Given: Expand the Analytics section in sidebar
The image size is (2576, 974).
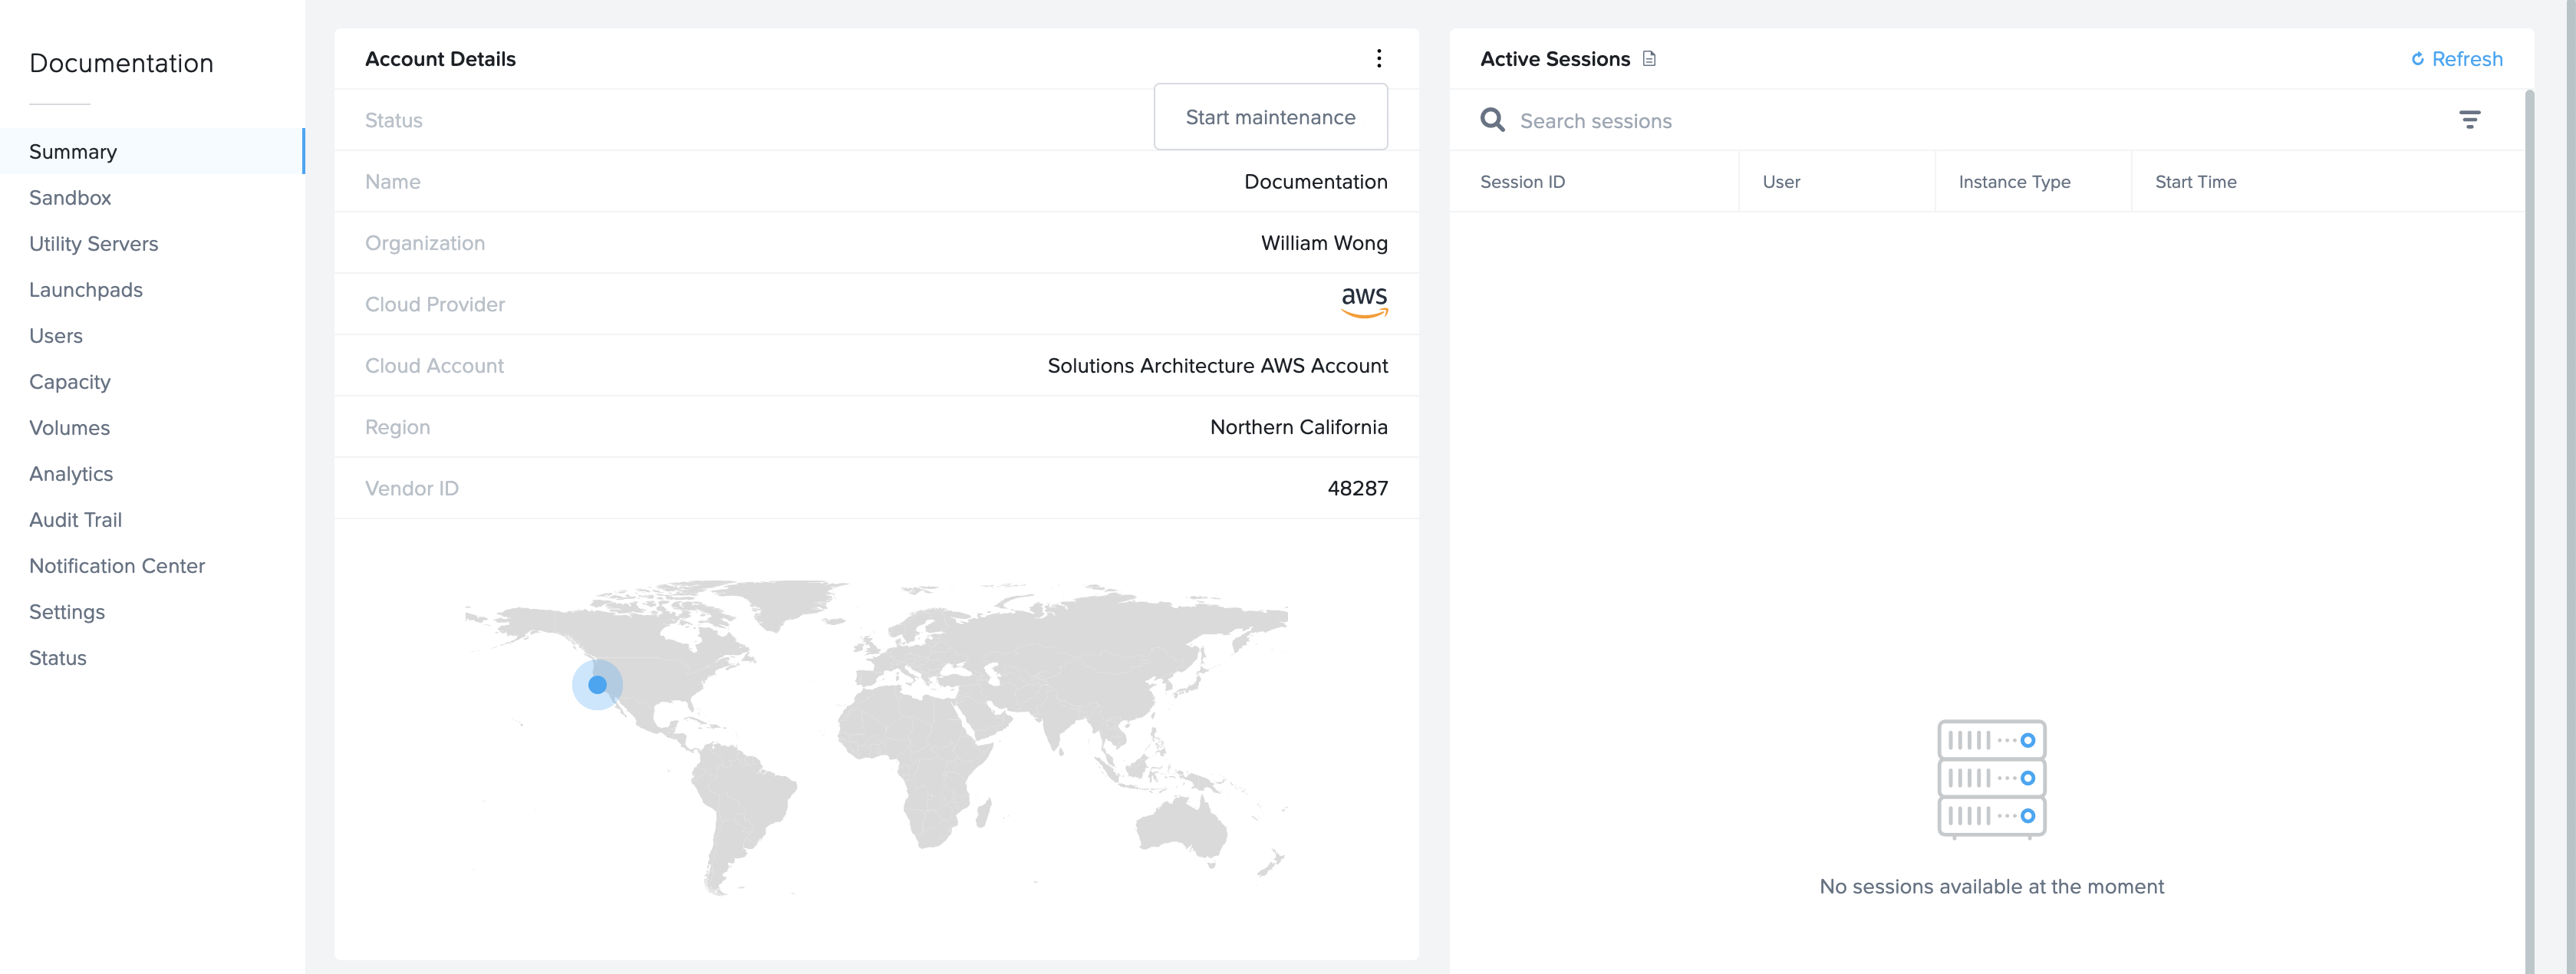Looking at the screenshot, I should point(71,473).
